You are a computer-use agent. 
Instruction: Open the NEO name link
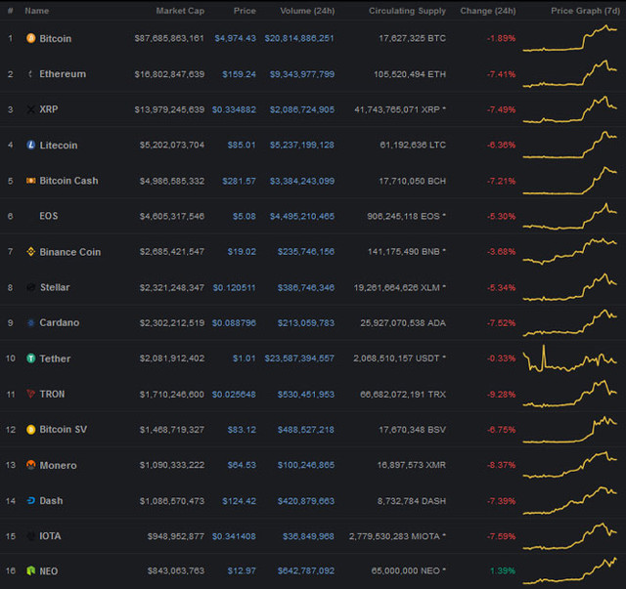tap(49, 571)
